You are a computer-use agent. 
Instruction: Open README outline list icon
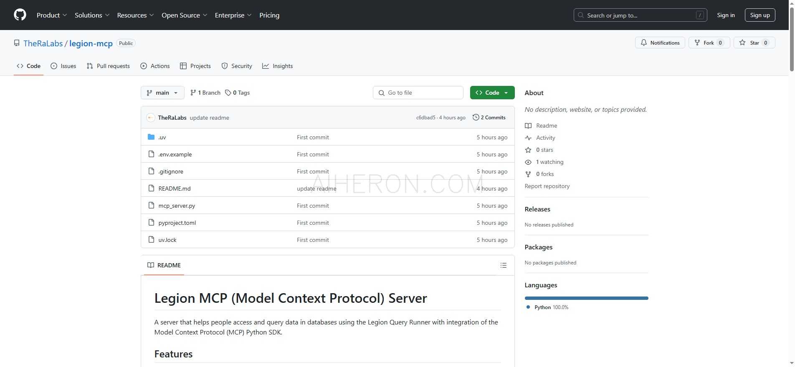504,265
